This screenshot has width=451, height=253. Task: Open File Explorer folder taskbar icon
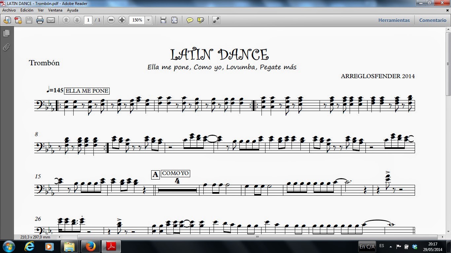(70, 246)
